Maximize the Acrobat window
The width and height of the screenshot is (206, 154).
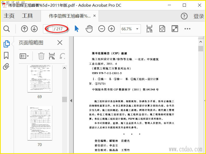point(184,5)
